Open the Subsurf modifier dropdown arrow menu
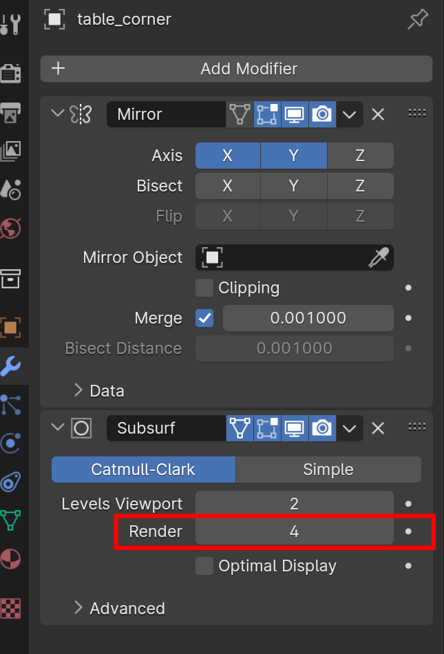This screenshot has height=654, width=444. 350,428
